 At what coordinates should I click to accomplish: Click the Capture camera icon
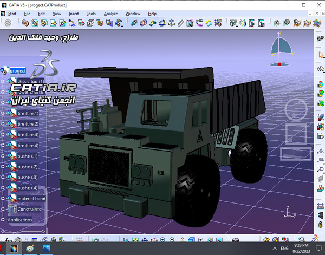coord(236,240)
